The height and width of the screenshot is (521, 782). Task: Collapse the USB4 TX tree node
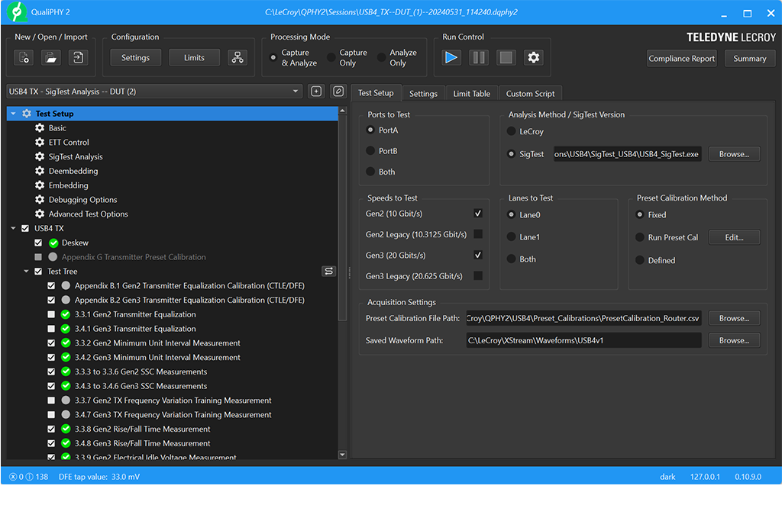tap(14, 228)
